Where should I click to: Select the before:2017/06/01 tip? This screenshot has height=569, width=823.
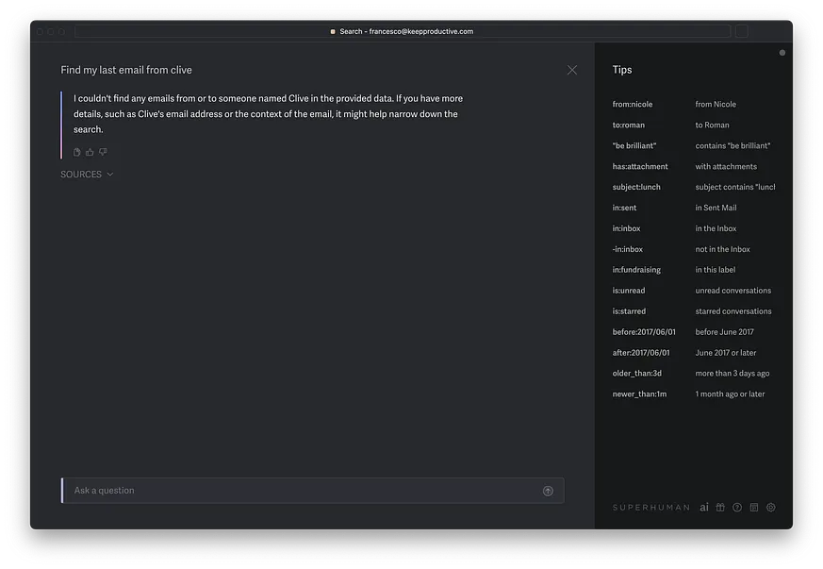click(x=644, y=332)
